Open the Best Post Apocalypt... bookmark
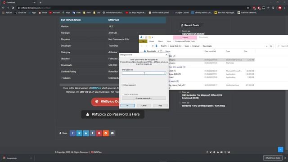 (x=225, y=13)
